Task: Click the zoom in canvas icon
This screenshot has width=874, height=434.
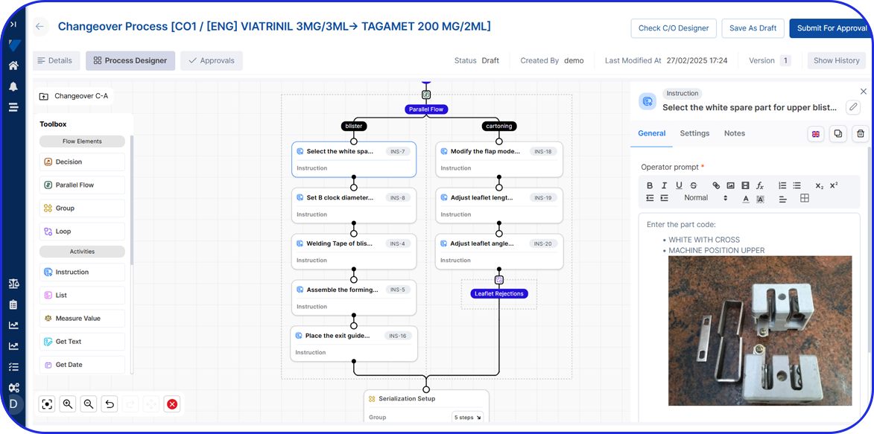Action: (x=68, y=404)
